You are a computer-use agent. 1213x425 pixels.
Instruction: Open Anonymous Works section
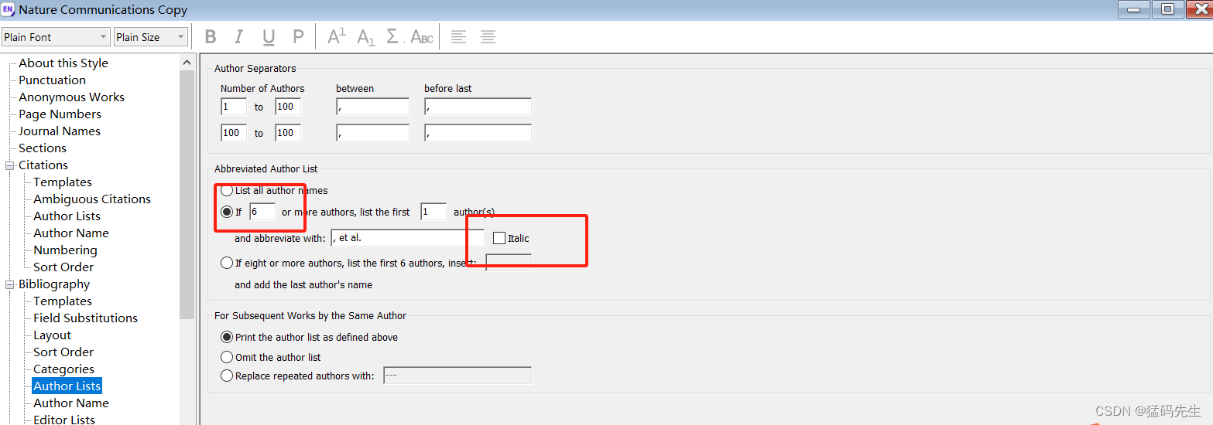pos(71,97)
